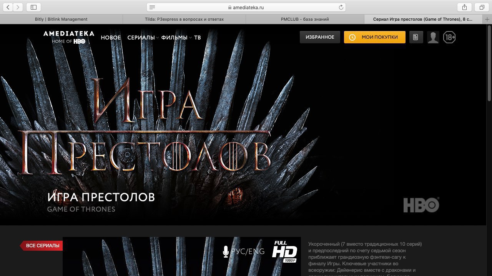
Task: Show the Safari sidebar
Action: tap(33, 7)
